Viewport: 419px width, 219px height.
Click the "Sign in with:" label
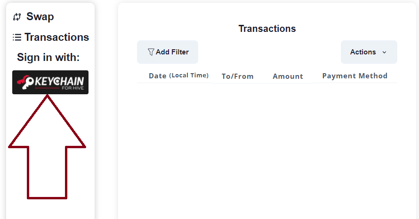click(48, 57)
